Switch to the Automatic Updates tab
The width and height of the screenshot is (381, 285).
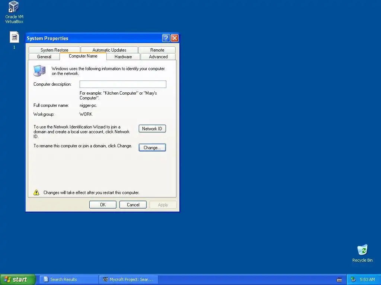coord(109,50)
